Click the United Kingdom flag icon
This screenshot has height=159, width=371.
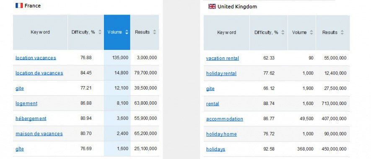212,6
